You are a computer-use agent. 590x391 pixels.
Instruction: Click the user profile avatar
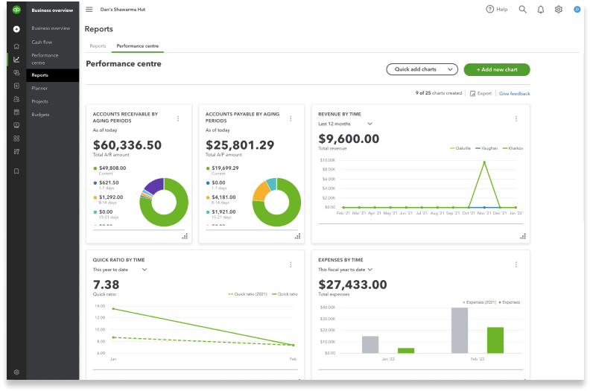(x=577, y=10)
